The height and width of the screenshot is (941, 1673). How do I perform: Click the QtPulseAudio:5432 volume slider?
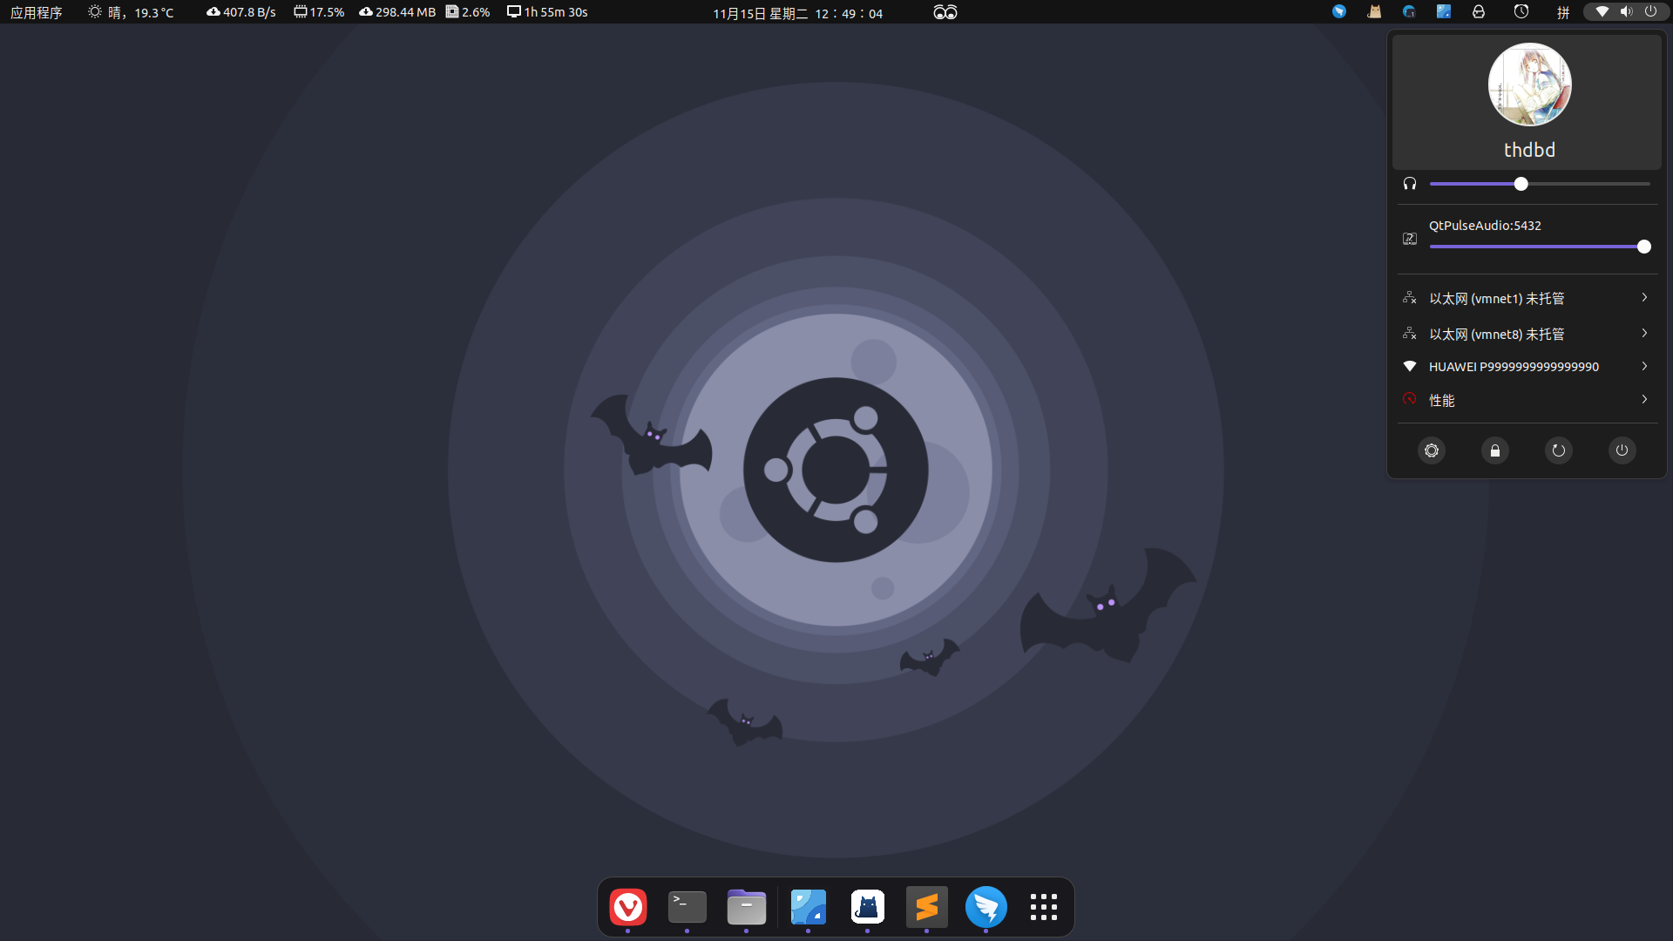click(1536, 247)
